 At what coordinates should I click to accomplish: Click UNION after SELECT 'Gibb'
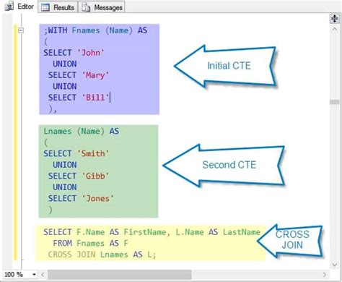pyautogui.click(x=65, y=187)
